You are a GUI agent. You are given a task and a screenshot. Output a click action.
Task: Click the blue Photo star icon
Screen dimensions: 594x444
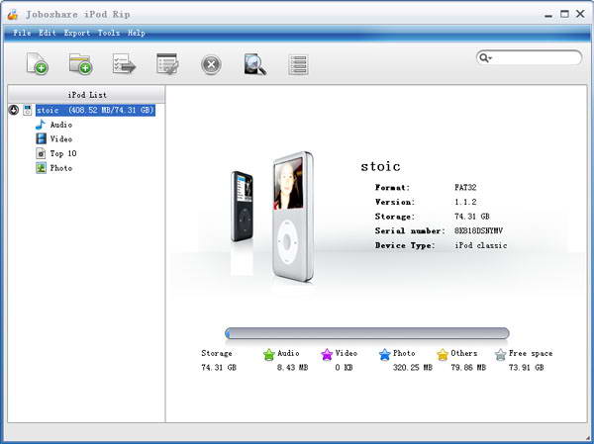tap(384, 355)
